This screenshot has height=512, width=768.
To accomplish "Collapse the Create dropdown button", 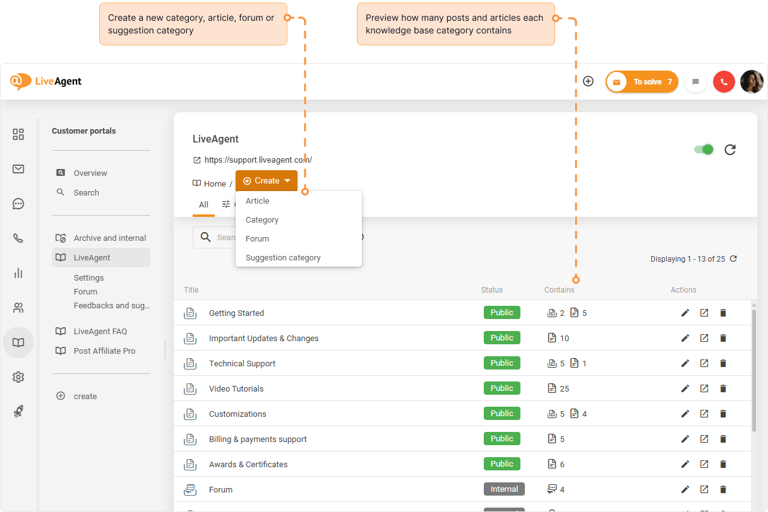I will 267,181.
